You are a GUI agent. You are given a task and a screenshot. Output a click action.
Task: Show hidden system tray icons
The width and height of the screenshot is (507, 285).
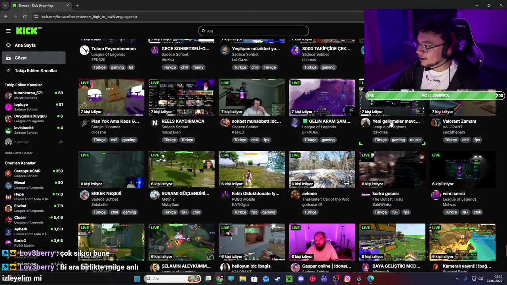click(x=457, y=279)
